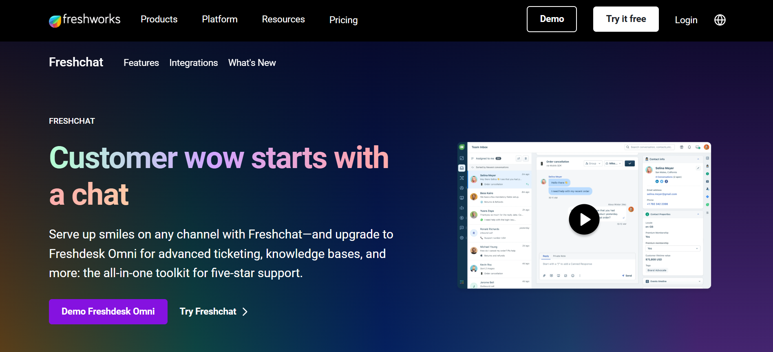The width and height of the screenshot is (773, 352).
Task: Click the FRESHCHAT eyebrow label above headline
Action: 72,121
